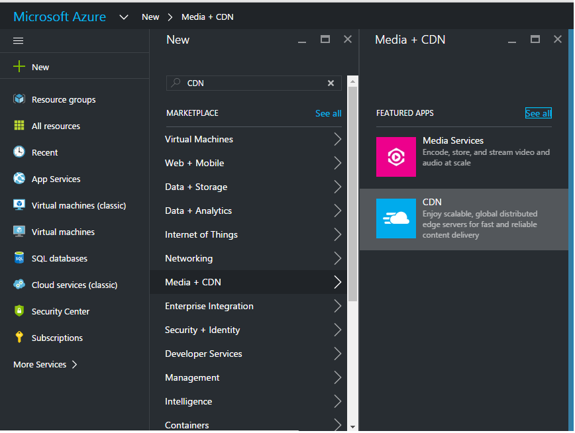Image resolution: width=575 pixels, height=433 pixels.
Task: Click the Cloud services (classic) icon
Action: [x=19, y=285]
